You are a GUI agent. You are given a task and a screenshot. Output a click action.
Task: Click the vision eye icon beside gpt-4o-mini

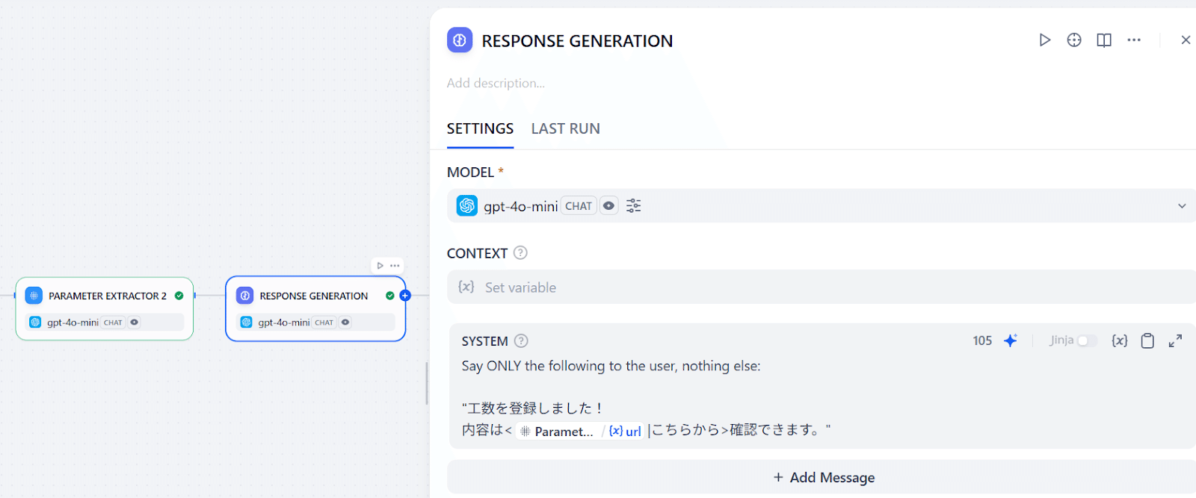(609, 206)
